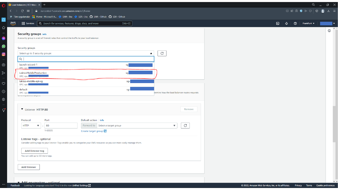Open Cookie preferences in the footer
This screenshot has height=190, width=338.
pos(326,185)
